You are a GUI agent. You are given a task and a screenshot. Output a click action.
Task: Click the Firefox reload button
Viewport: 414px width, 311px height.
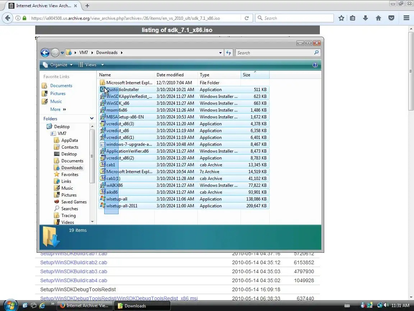coord(247,18)
